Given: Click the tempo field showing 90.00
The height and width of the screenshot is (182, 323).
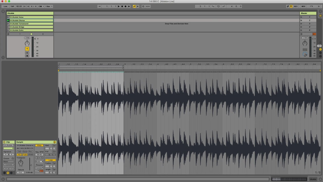Looking at the screenshot, I should tap(19, 6).
